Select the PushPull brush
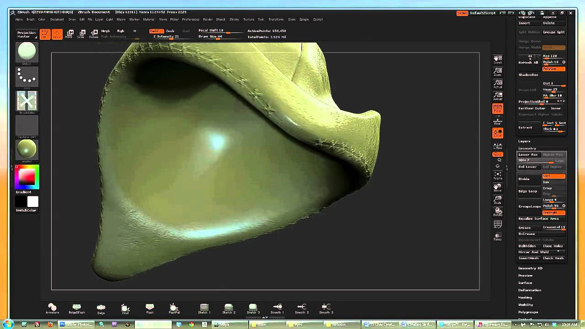The height and width of the screenshot is (329, 585). point(174,309)
